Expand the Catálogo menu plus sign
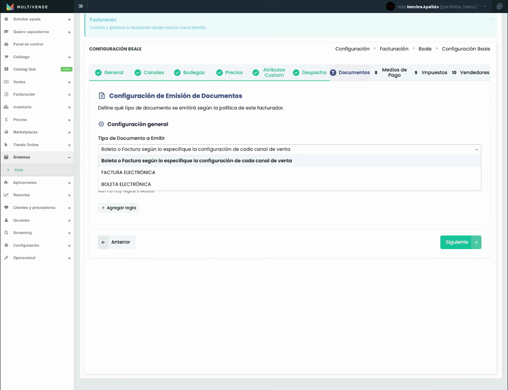This screenshot has height=390, width=508. tap(69, 57)
